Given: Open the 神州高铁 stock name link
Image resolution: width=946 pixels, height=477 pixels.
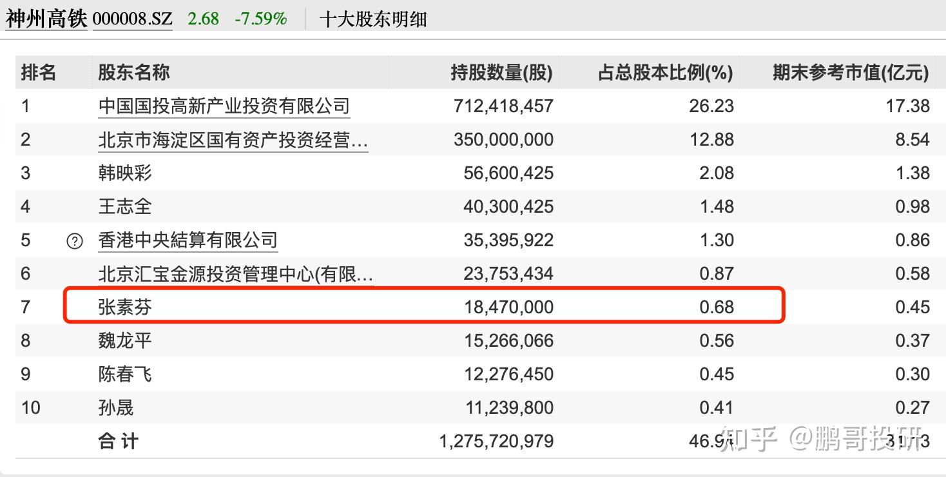Looking at the screenshot, I should point(46,19).
